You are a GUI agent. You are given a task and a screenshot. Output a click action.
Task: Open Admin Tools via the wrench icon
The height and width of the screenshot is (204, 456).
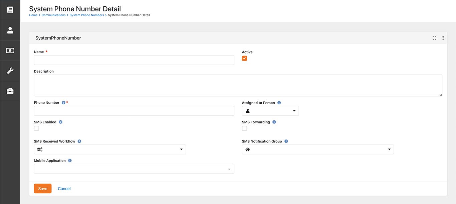[x=10, y=71]
